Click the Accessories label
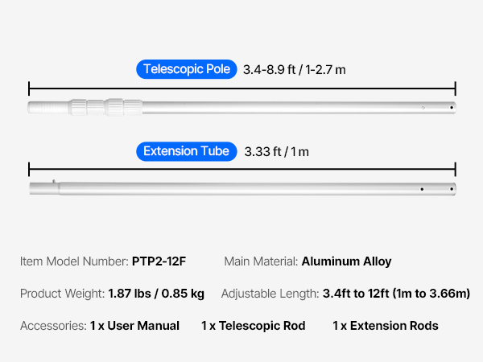The height and width of the screenshot is (362, 483). pyautogui.click(x=53, y=326)
